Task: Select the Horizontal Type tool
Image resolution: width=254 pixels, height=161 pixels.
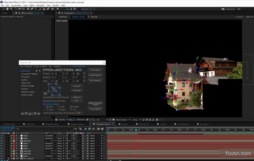Action: click(x=36, y=9)
